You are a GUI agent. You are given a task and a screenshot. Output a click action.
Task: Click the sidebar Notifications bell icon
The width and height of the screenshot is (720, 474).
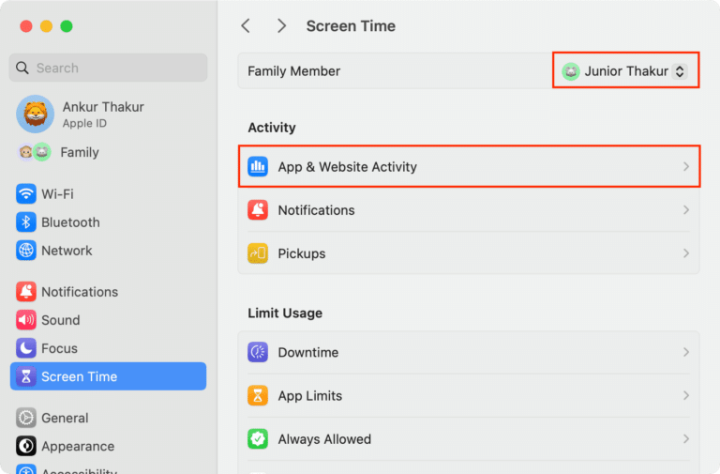tap(26, 292)
